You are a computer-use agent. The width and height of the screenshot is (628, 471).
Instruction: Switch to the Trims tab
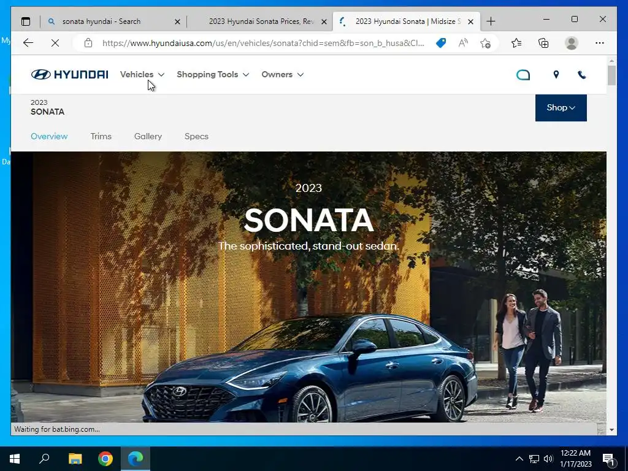point(101,136)
